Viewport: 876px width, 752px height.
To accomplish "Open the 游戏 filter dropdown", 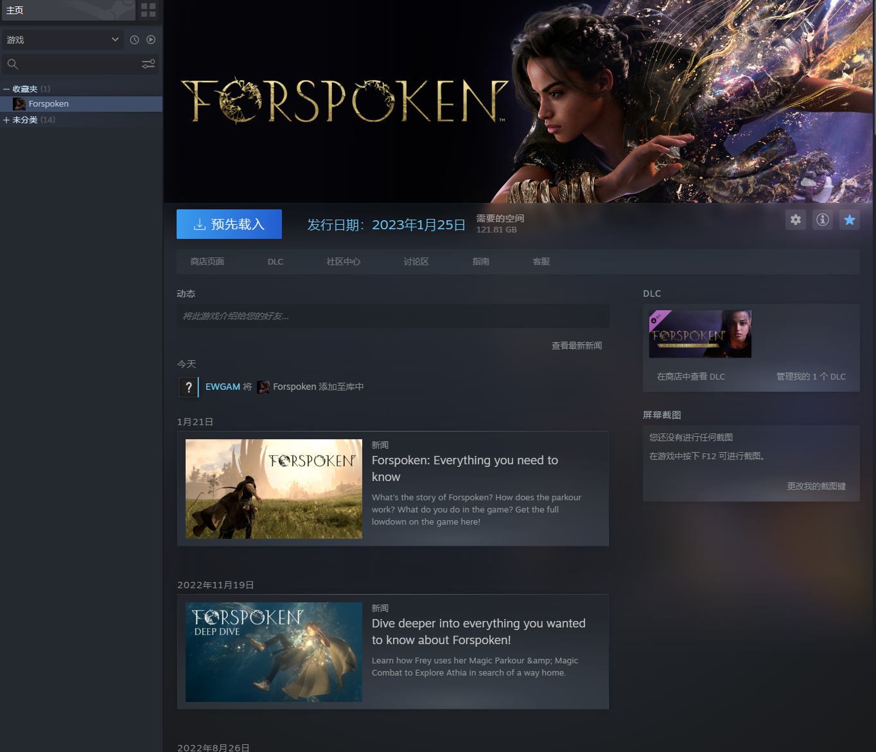I will pos(62,40).
